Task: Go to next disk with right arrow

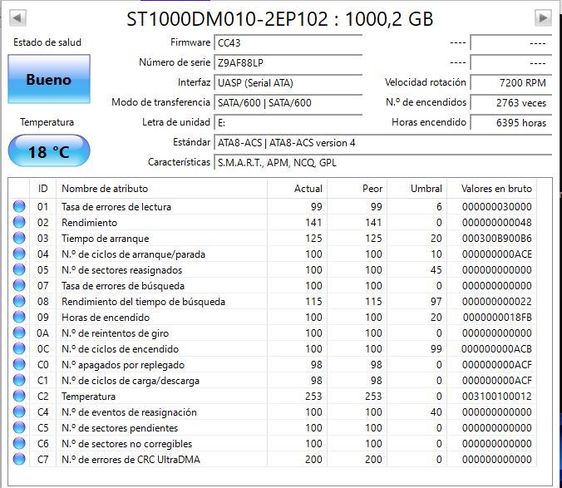Action: point(543,17)
